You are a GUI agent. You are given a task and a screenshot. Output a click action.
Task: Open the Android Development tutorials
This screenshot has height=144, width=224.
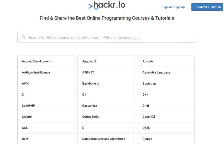[37, 61]
